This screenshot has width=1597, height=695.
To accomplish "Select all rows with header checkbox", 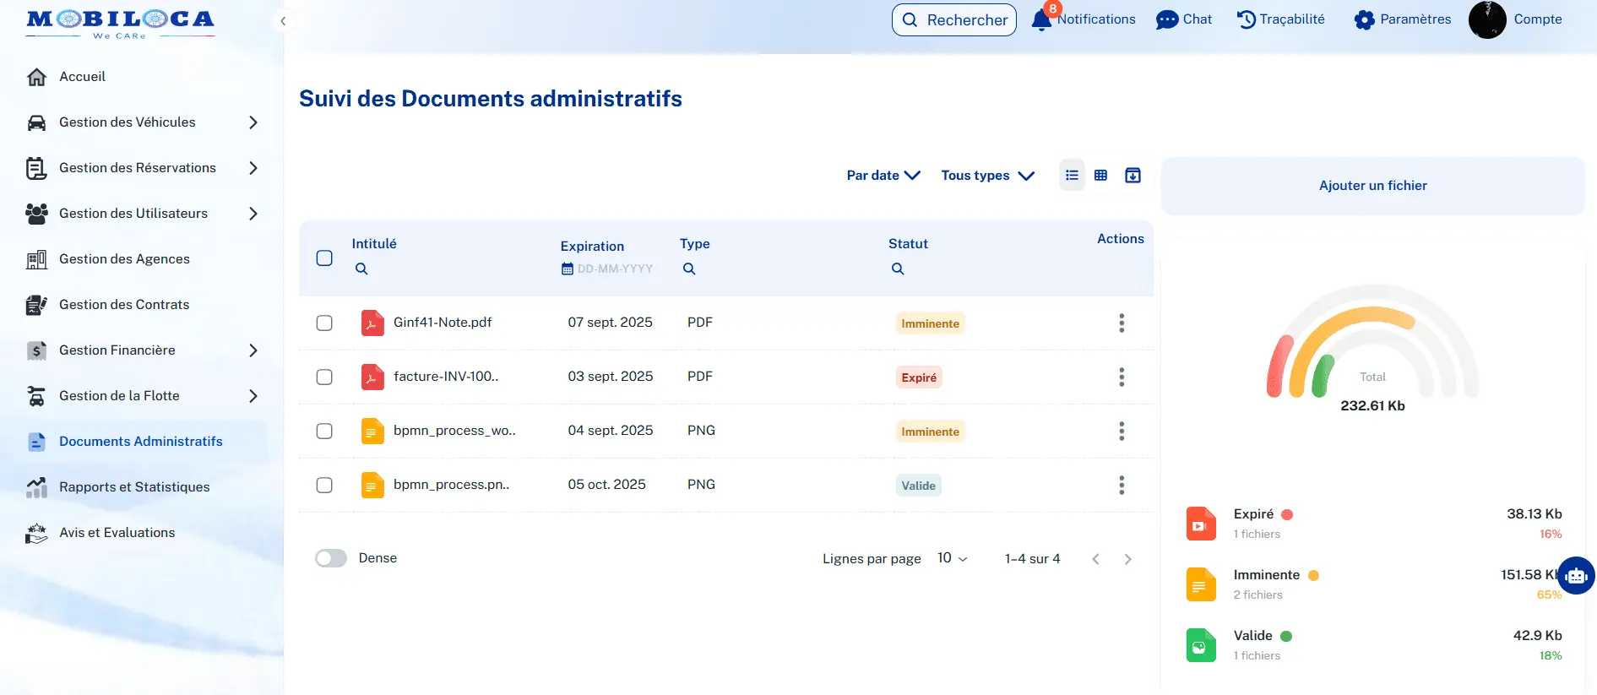I will tap(324, 258).
